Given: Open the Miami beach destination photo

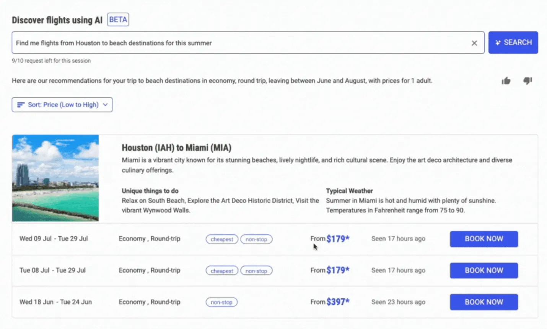Looking at the screenshot, I should click(55, 178).
